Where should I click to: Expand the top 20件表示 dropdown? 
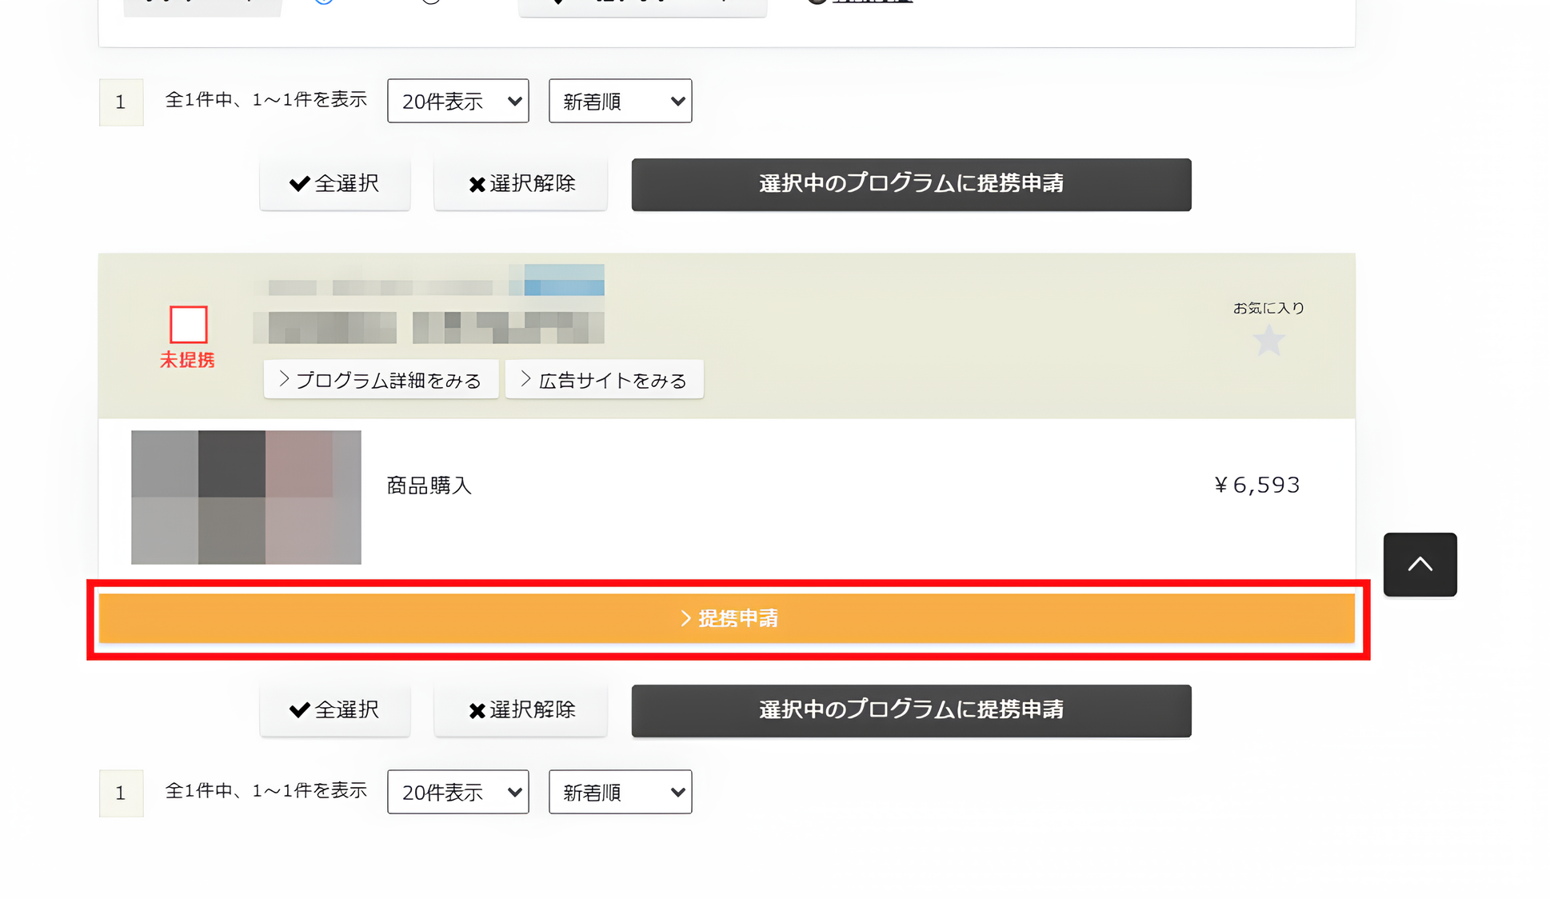(457, 102)
